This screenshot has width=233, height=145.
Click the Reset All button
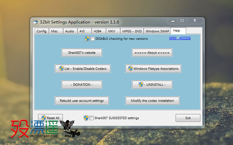coord(50,118)
